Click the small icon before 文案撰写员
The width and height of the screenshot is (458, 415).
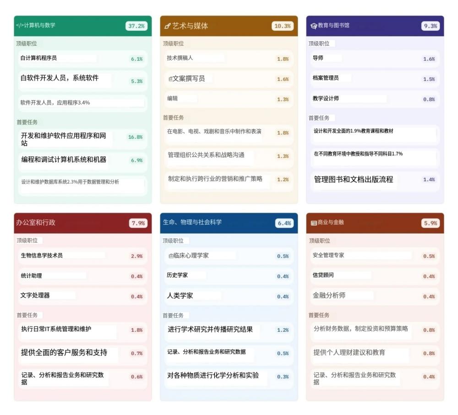[170, 79]
